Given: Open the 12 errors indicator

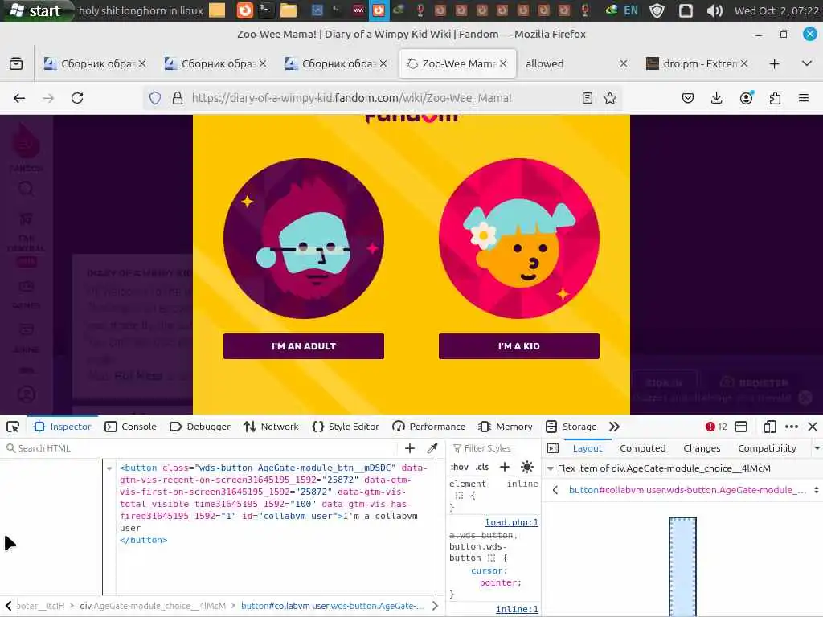Looking at the screenshot, I should pos(716,427).
